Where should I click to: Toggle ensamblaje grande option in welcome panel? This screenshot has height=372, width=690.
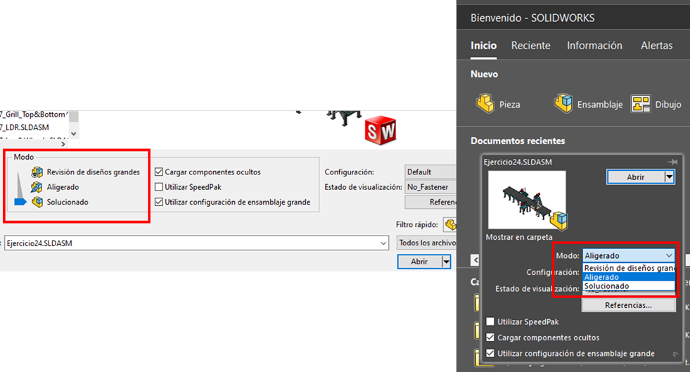(490, 353)
